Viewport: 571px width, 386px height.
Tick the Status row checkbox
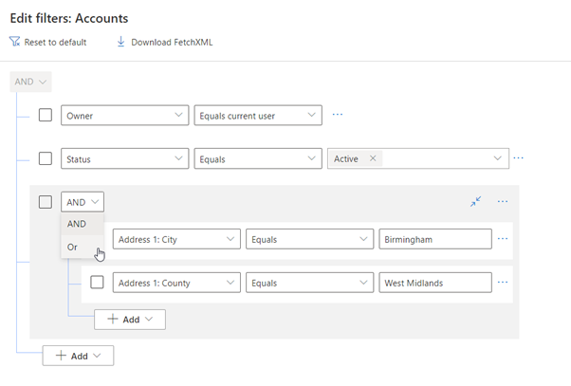[46, 158]
